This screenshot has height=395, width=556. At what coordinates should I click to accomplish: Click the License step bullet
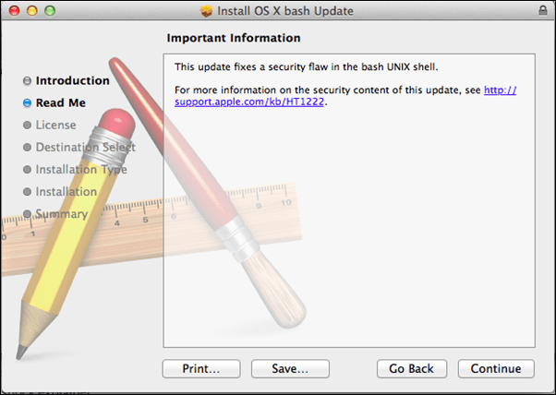[28, 126]
